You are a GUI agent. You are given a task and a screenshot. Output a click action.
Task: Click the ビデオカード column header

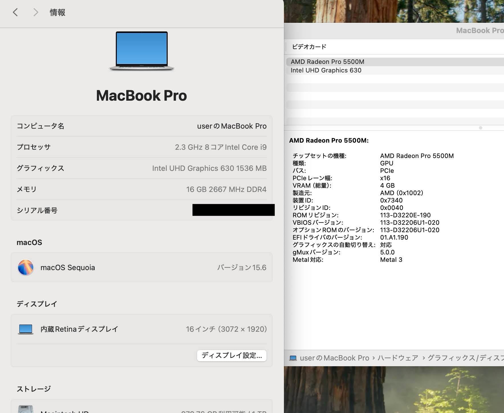pos(309,47)
